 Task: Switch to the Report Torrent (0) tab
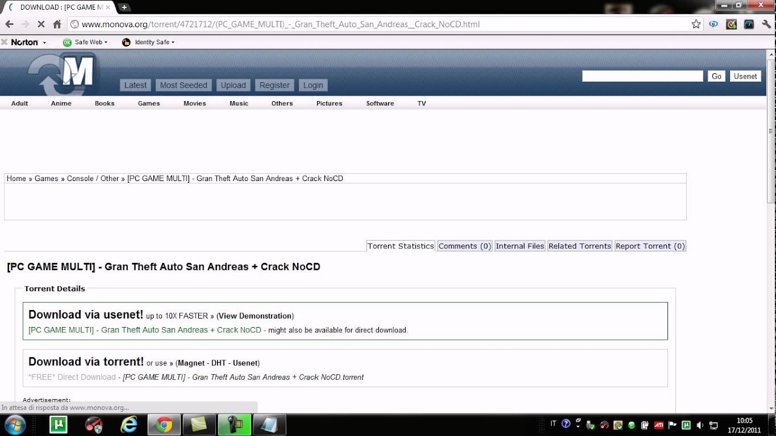pyautogui.click(x=650, y=246)
